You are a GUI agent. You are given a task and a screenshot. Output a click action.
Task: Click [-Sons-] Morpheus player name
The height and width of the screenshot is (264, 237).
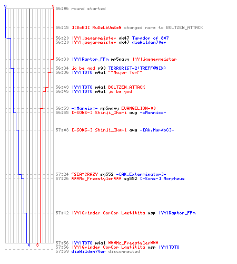pos(162,178)
